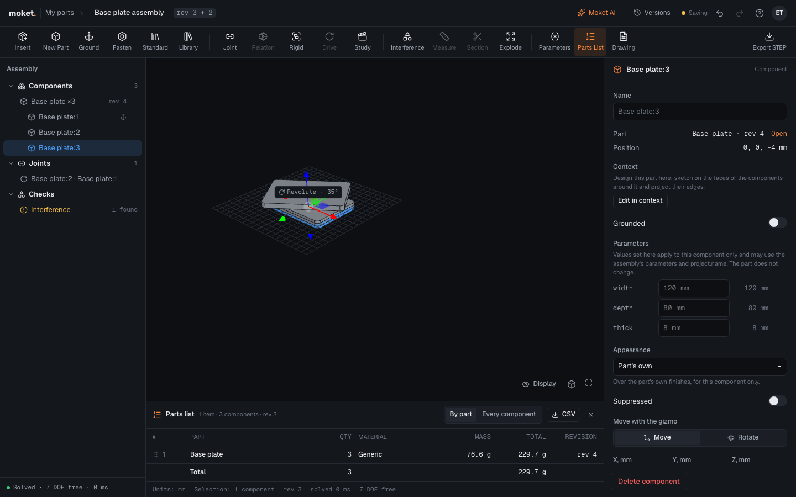Open the Standard parts library
Screen dimensions: 796x497
pos(155,41)
